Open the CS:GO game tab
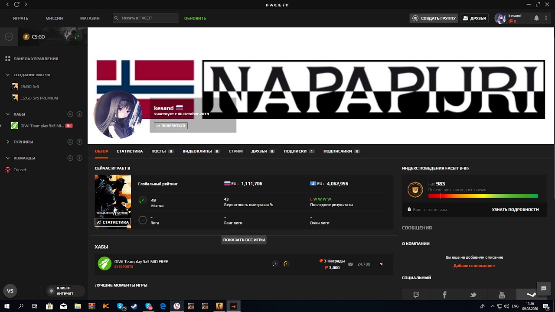Screen dimensions: 555x312 click(x=53, y=36)
